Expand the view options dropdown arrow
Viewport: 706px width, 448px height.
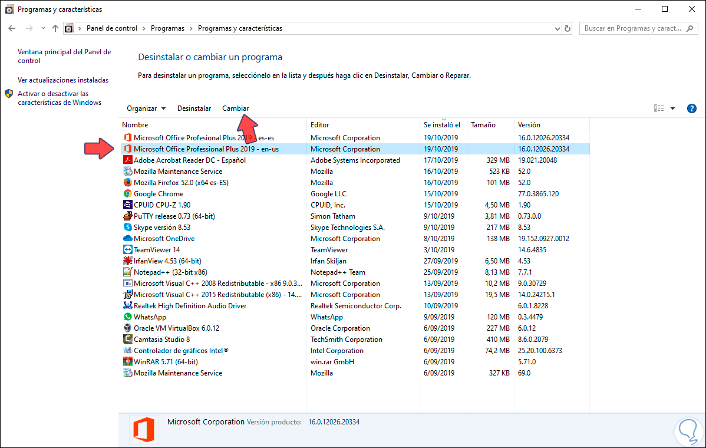pos(672,108)
